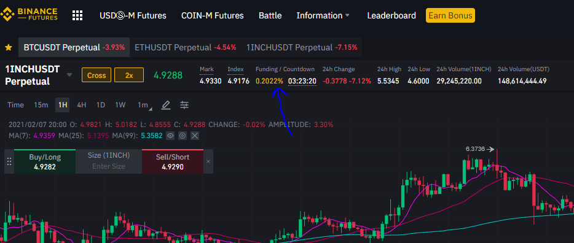
Task: Close the quick order widget
Action: (208, 161)
